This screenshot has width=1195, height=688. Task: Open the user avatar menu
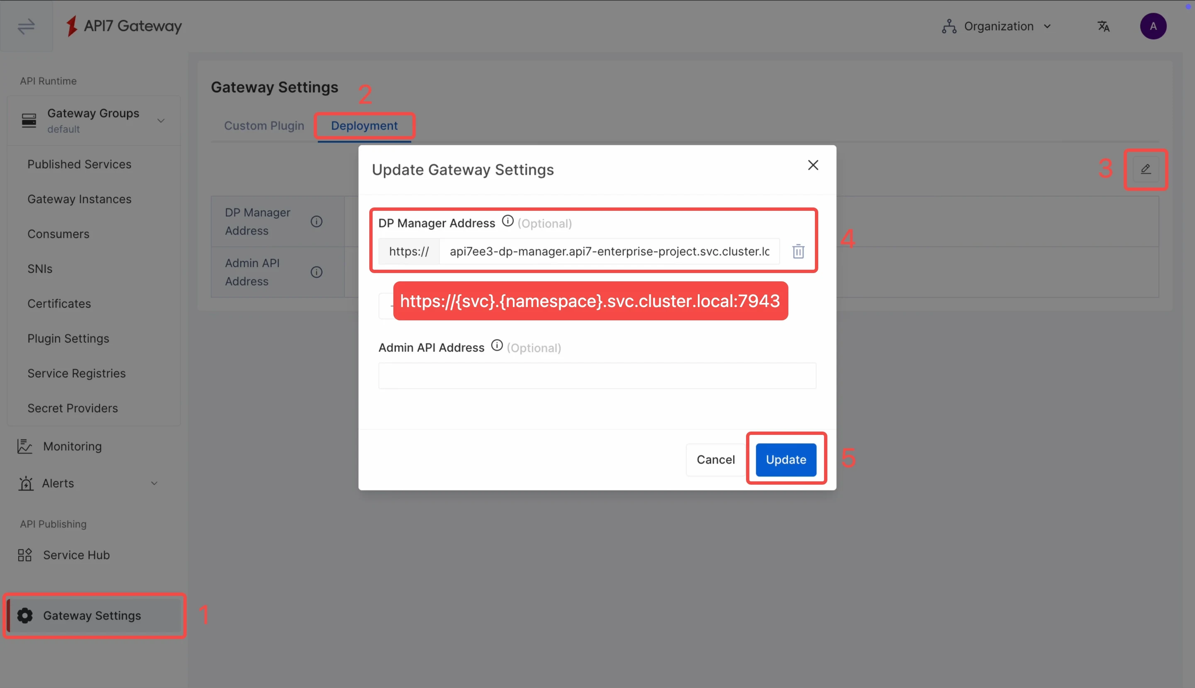point(1153,26)
